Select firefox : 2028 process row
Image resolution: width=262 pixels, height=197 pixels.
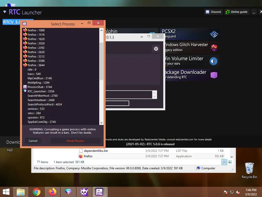click(61, 43)
